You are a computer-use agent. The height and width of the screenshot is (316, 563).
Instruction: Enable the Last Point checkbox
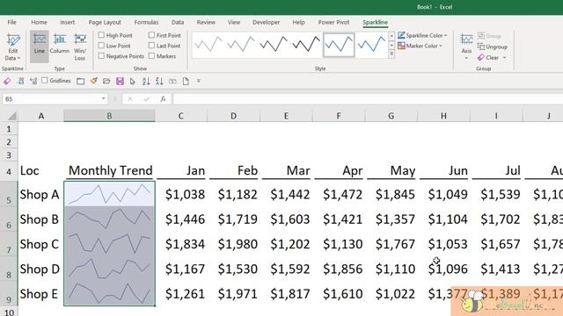point(151,45)
